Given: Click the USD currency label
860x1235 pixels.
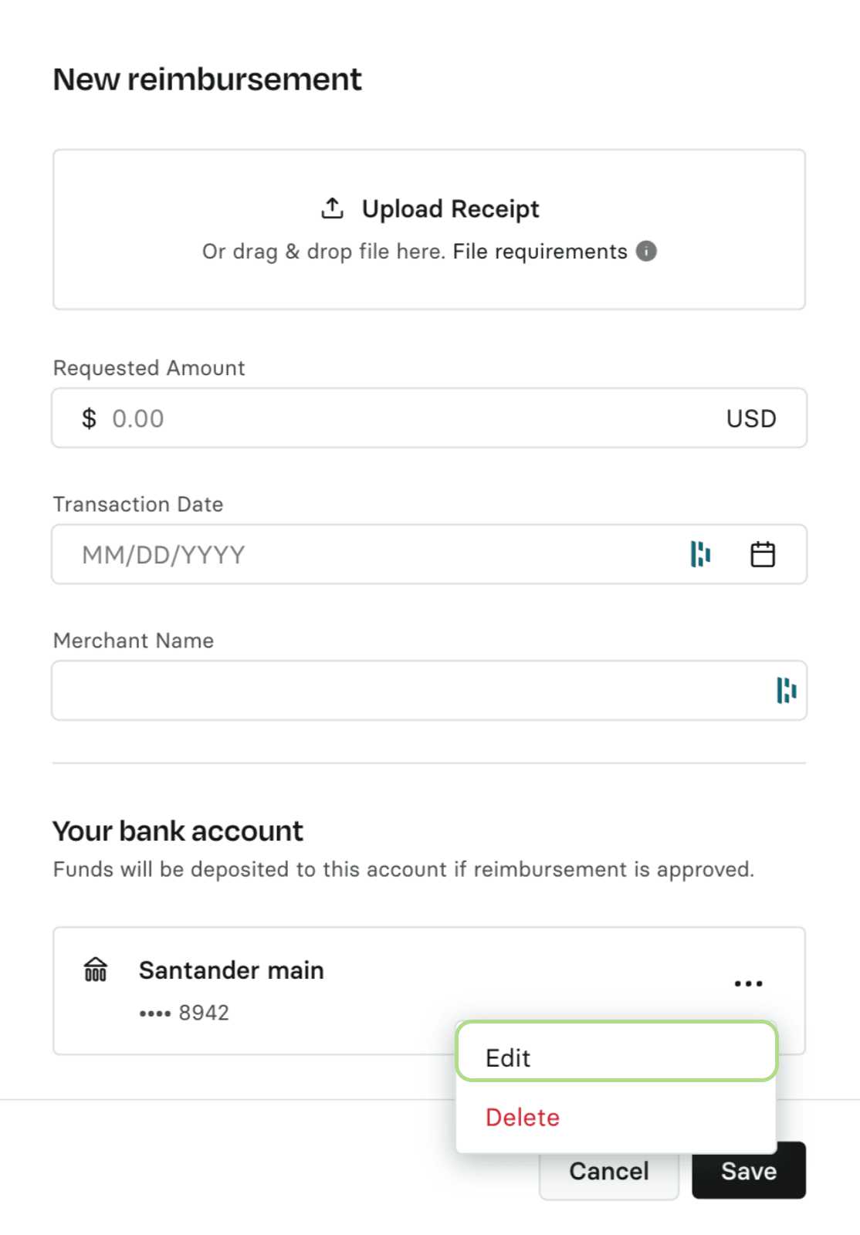Looking at the screenshot, I should click(x=750, y=418).
